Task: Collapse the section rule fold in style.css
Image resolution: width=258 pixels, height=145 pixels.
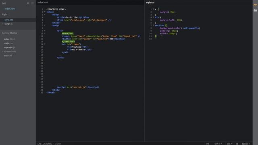Action: (x=153, y=25)
